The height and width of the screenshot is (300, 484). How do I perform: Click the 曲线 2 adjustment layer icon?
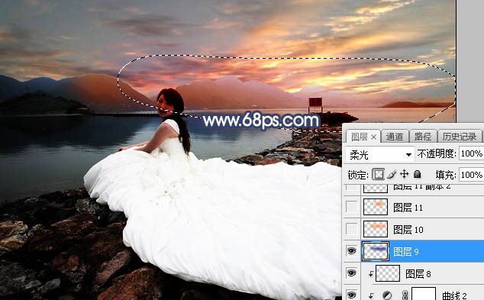click(x=387, y=295)
